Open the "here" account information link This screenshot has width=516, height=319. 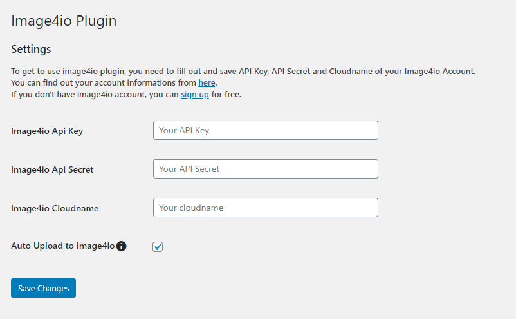pos(207,83)
